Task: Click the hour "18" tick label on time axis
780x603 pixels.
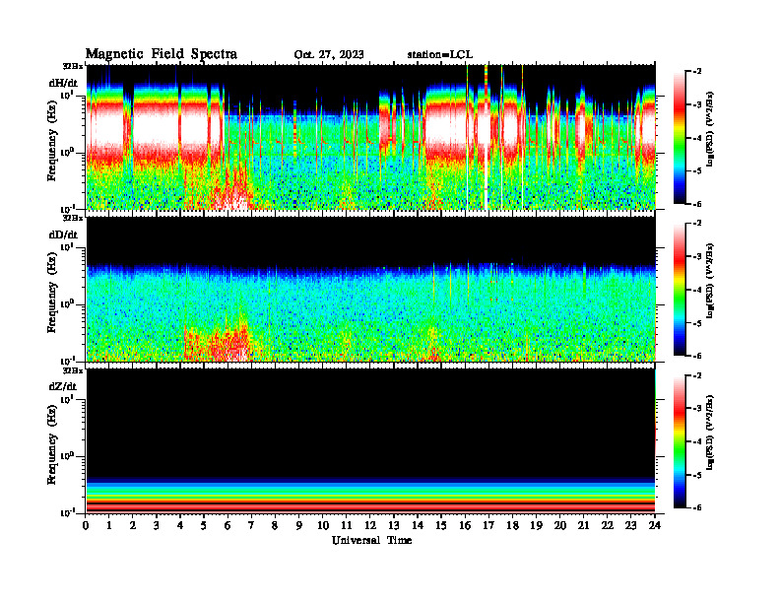Action: click(513, 525)
